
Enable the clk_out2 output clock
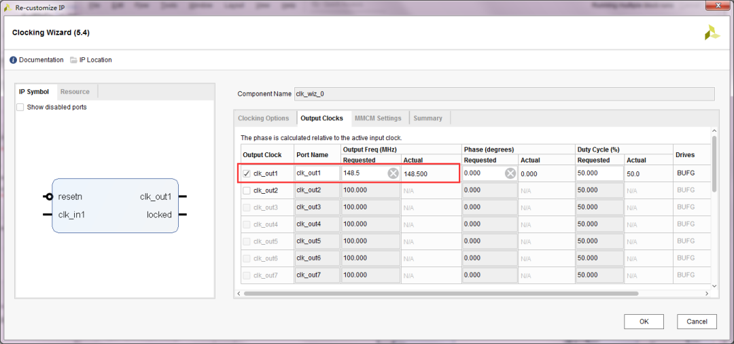247,190
